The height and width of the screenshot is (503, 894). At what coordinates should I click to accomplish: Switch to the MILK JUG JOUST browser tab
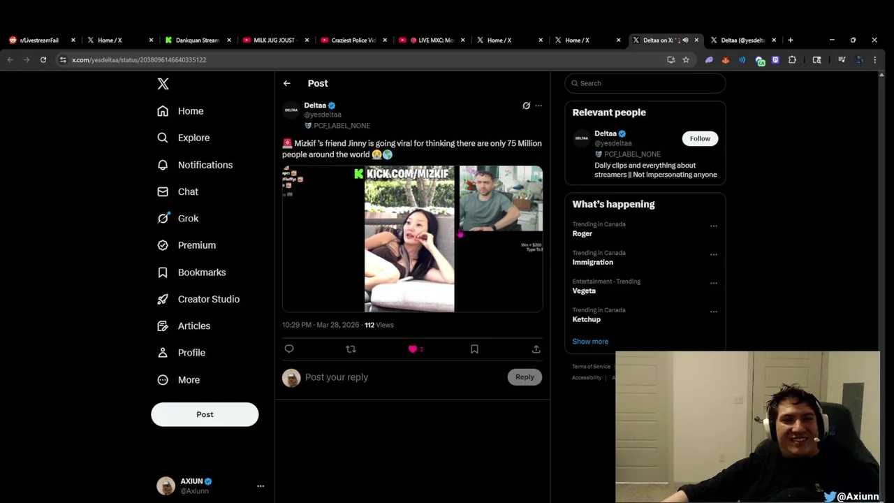click(x=274, y=41)
